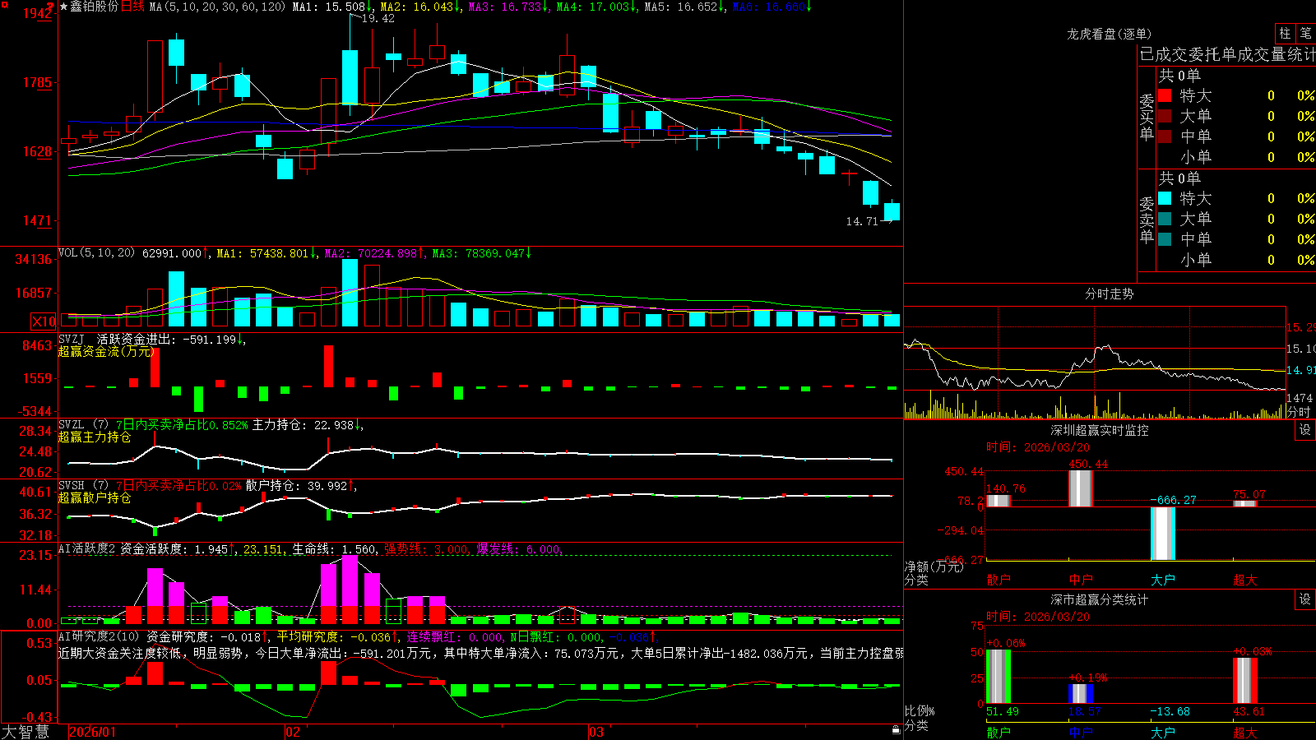Click the 14.71 low price label
Viewport: 1316px width, 740px height.
click(x=862, y=221)
